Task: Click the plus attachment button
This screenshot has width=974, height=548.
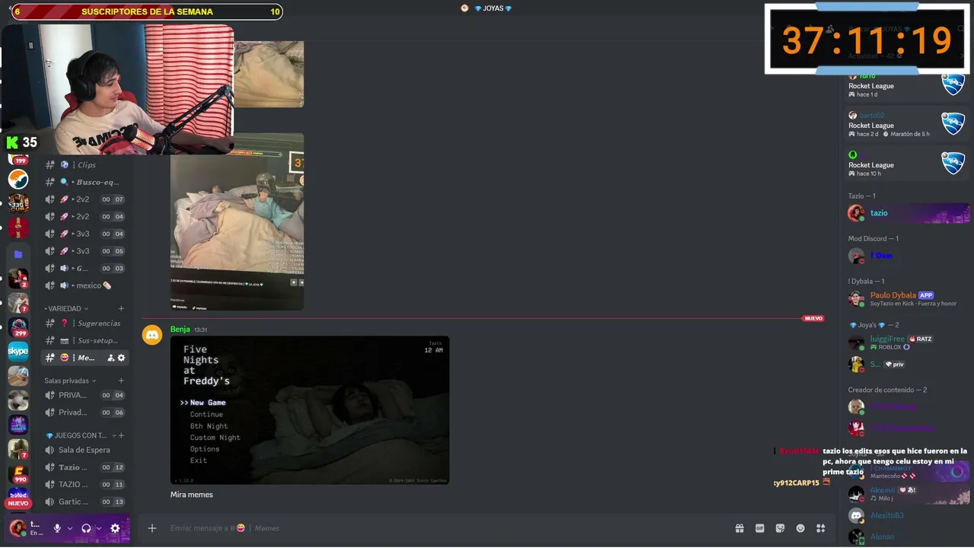Action: pyautogui.click(x=152, y=528)
